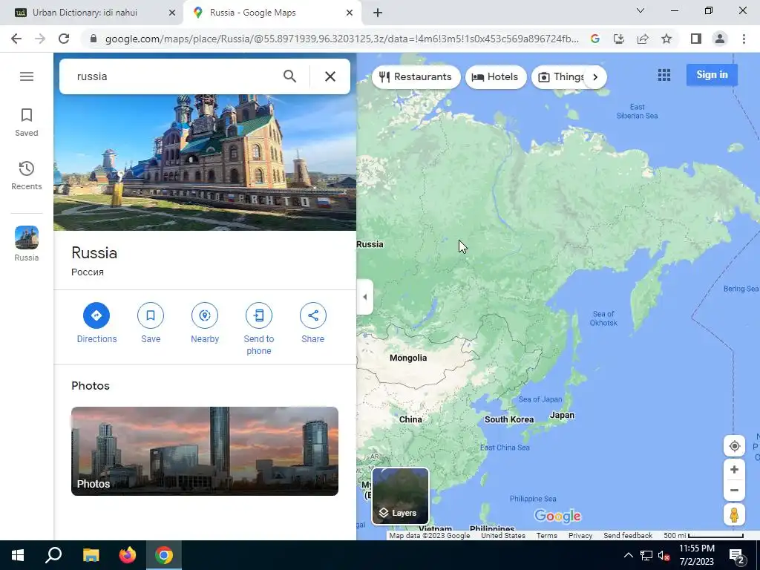The image size is (760, 570).
Task: Share the Russia place
Action: point(312,323)
